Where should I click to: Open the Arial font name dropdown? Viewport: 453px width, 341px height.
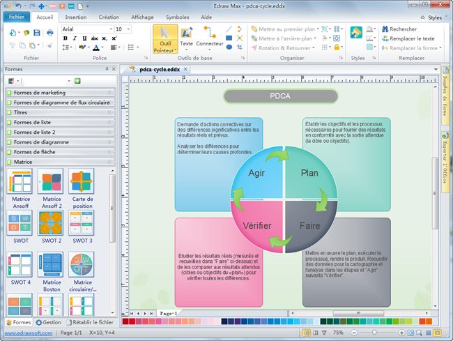(x=111, y=29)
